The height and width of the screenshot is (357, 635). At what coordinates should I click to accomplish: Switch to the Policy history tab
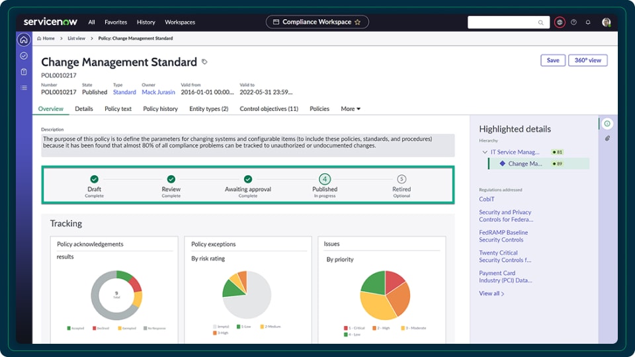[160, 108]
